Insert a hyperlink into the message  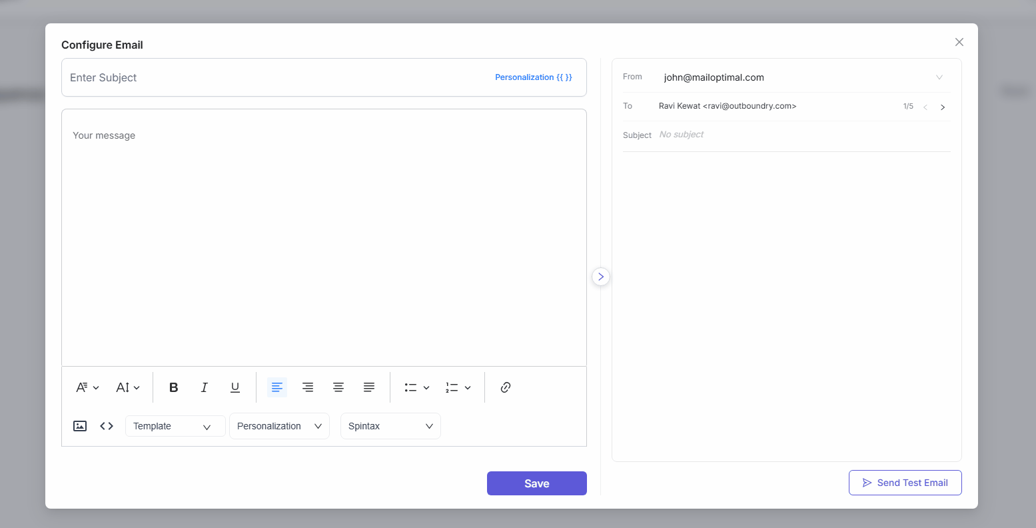(x=504, y=387)
